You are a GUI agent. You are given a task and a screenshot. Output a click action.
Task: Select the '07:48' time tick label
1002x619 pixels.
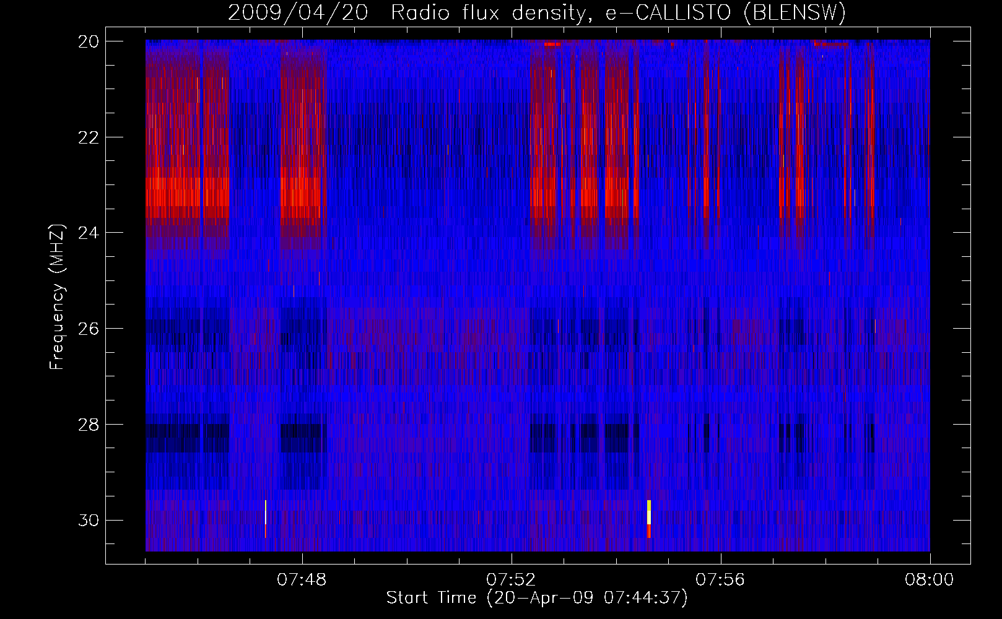click(x=302, y=580)
